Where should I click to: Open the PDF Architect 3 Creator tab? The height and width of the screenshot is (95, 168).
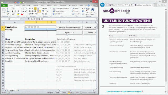tap(76, 6)
